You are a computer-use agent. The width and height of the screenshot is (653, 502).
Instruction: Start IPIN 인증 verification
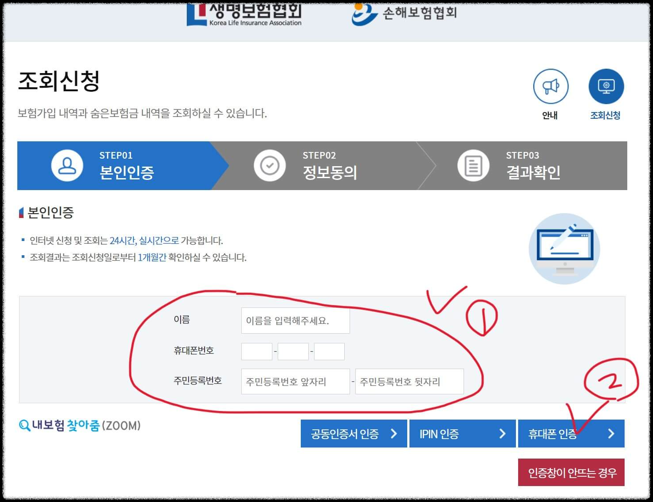click(461, 433)
